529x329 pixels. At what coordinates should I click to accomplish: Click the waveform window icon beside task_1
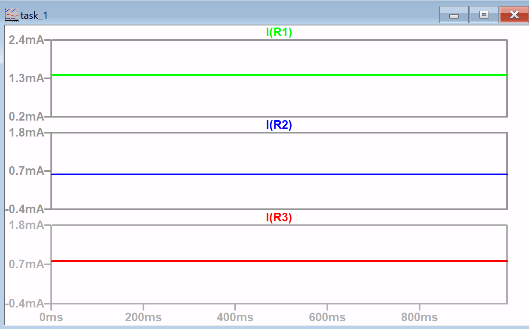click(11, 15)
